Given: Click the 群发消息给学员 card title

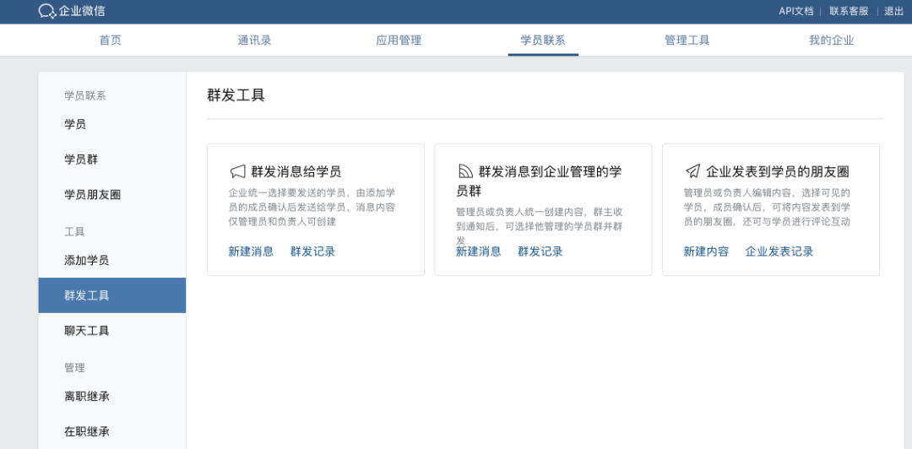Looking at the screenshot, I should click(296, 171).
